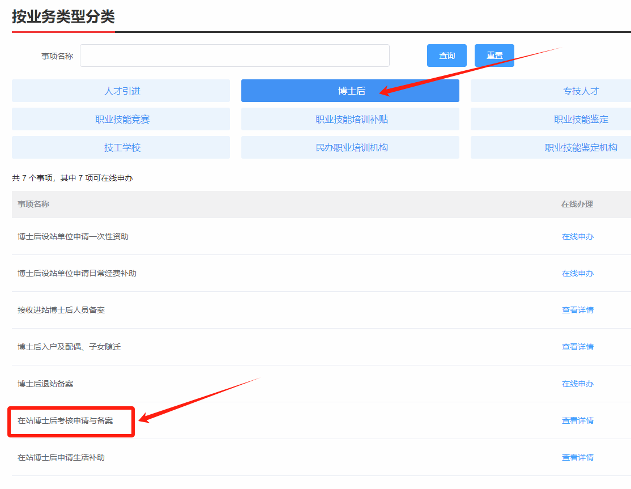Screen dimensions: 631x489
Task: Open the 职业技能鉴定机构 category
Action: 580,147
